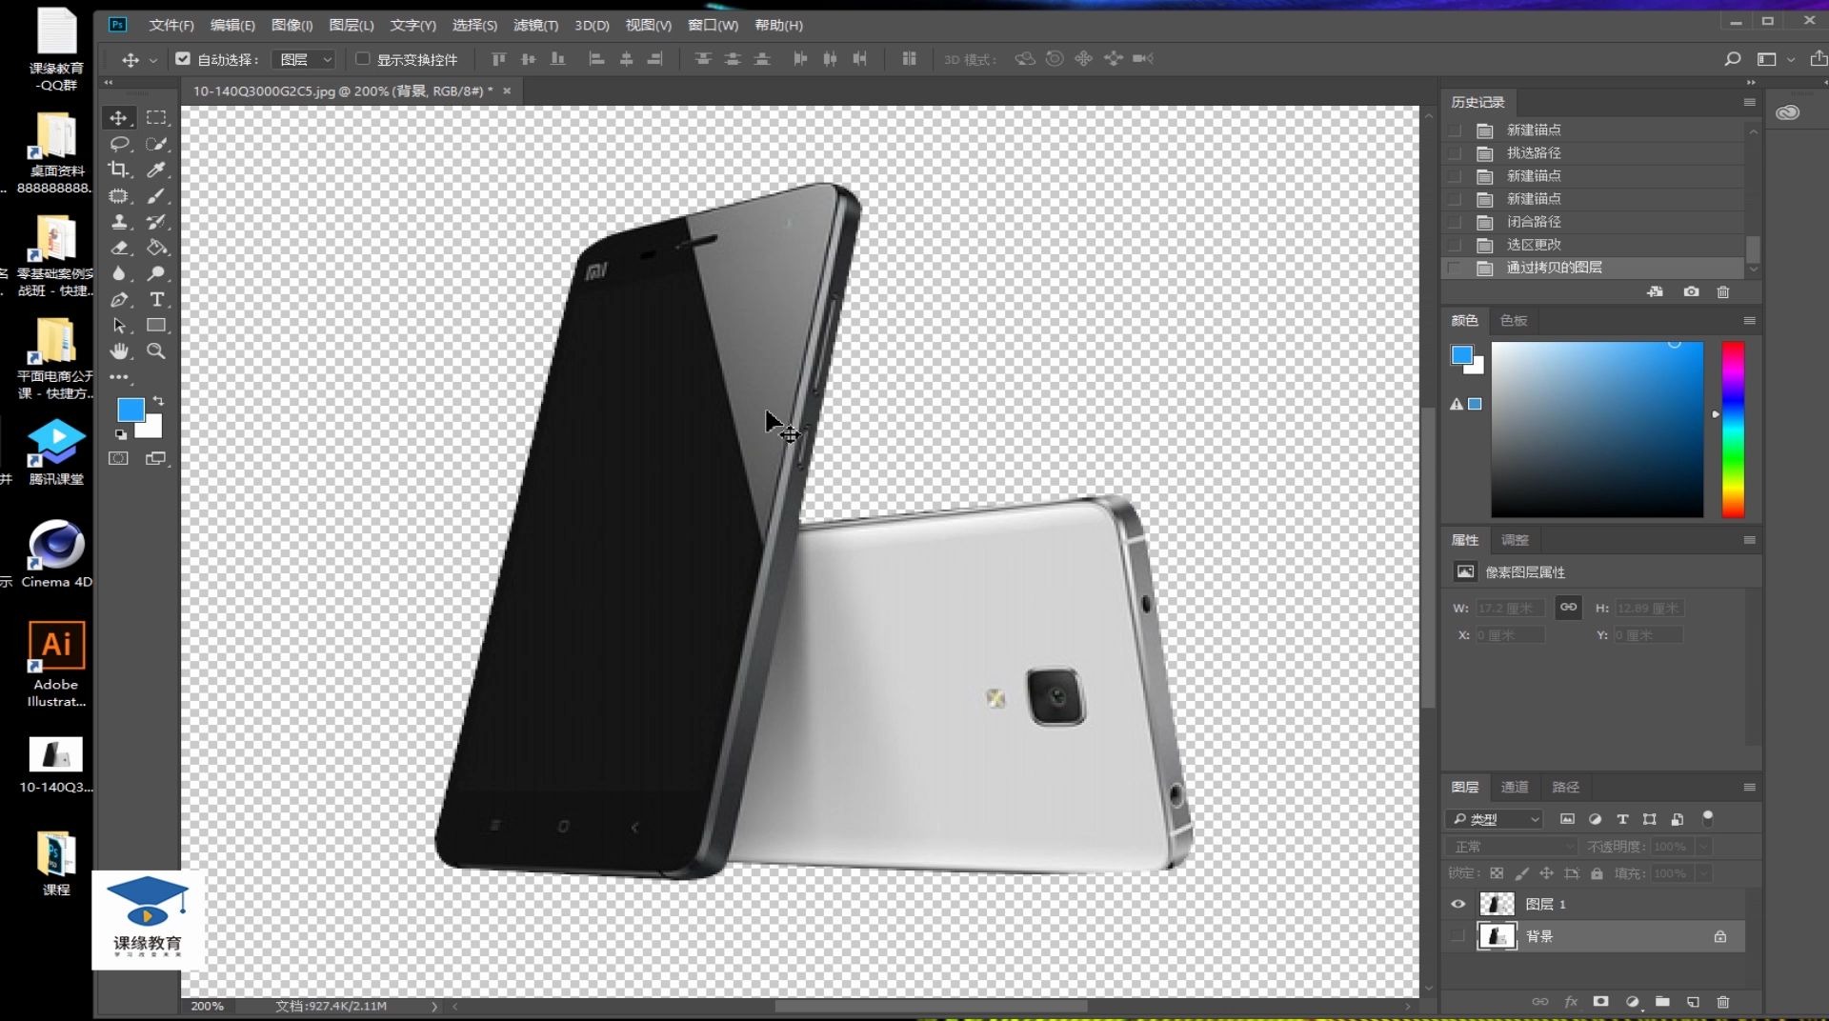Open the 滤镜(T) menu

[x=535, y=25]
